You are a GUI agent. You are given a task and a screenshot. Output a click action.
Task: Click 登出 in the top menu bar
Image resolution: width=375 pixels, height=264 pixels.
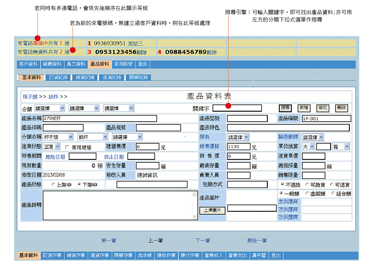coord(143,64)
